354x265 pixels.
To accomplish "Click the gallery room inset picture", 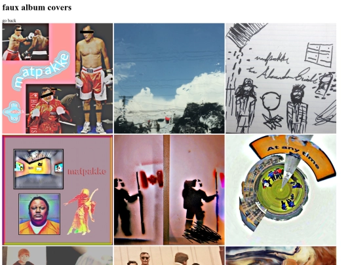I will (x=39, y=169).
